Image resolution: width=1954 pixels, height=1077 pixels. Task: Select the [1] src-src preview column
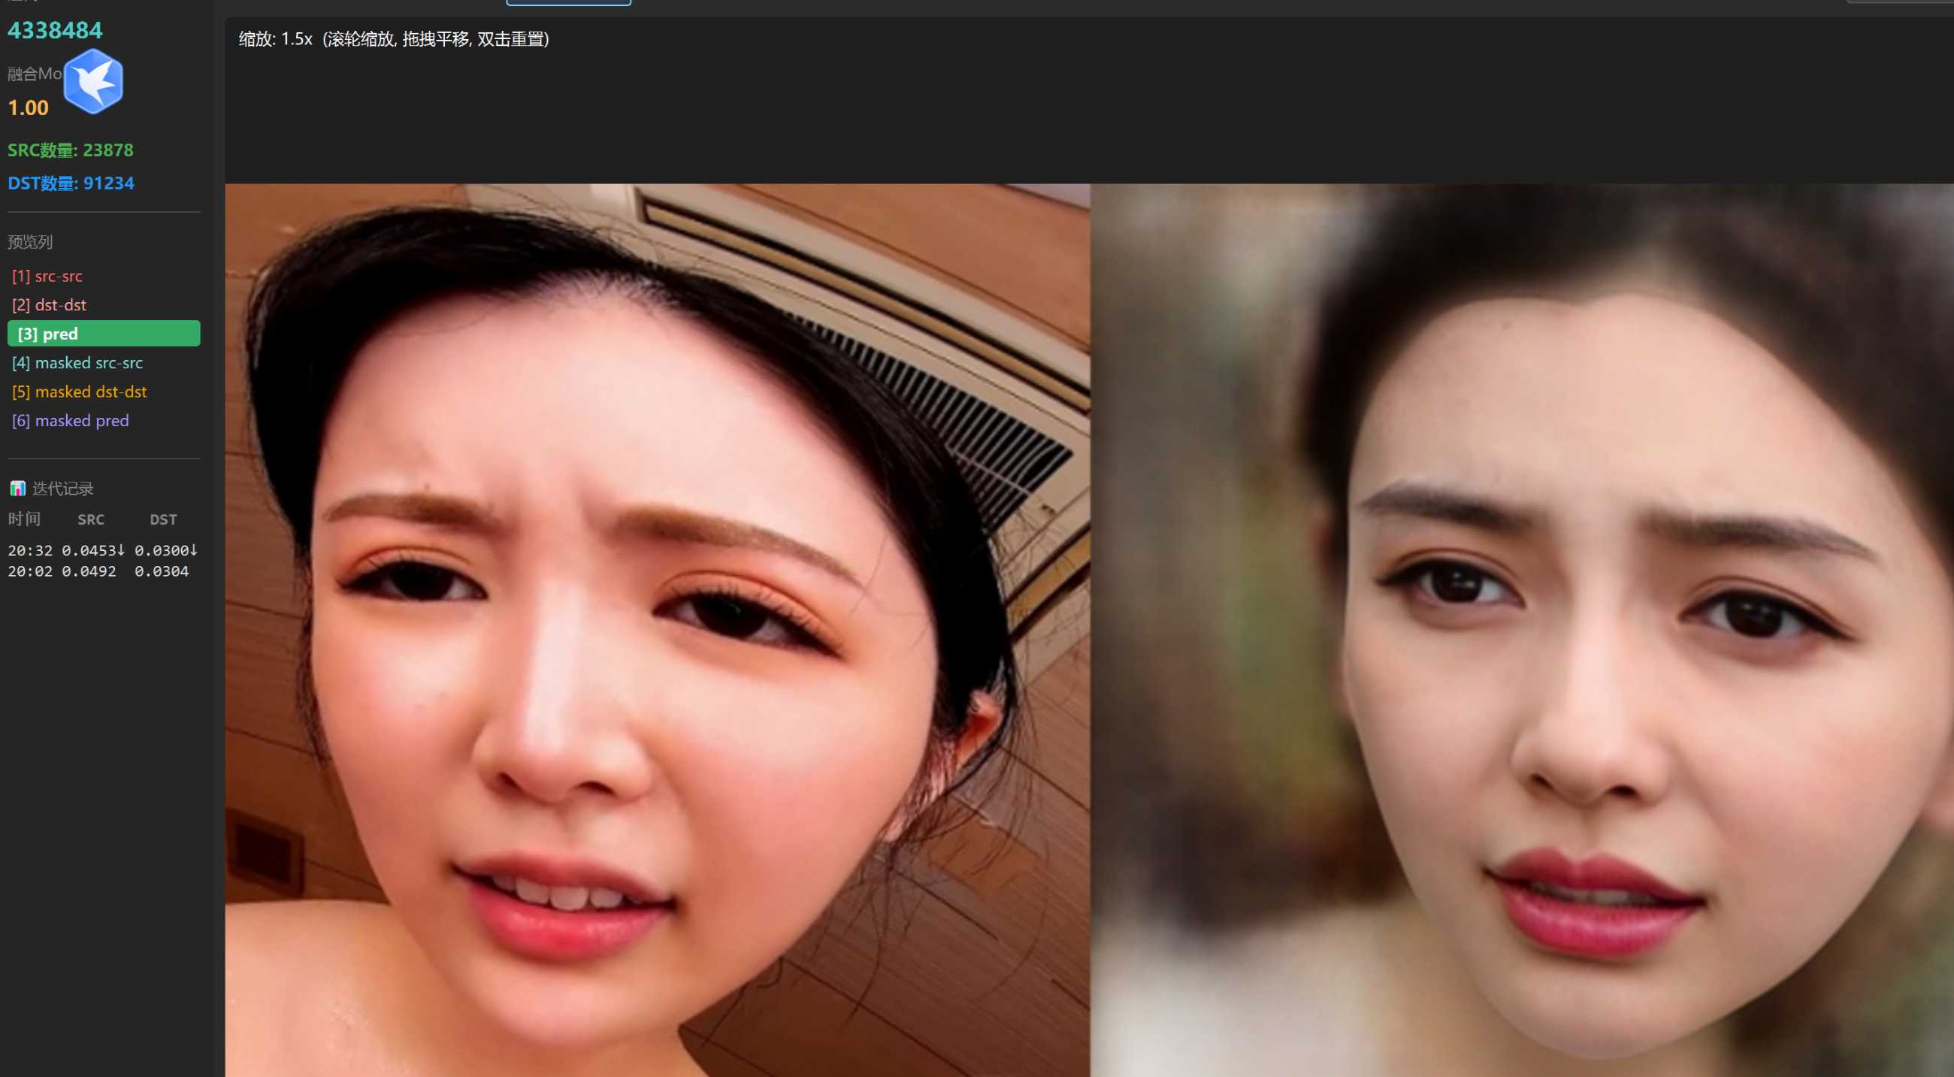pos(47,276)
